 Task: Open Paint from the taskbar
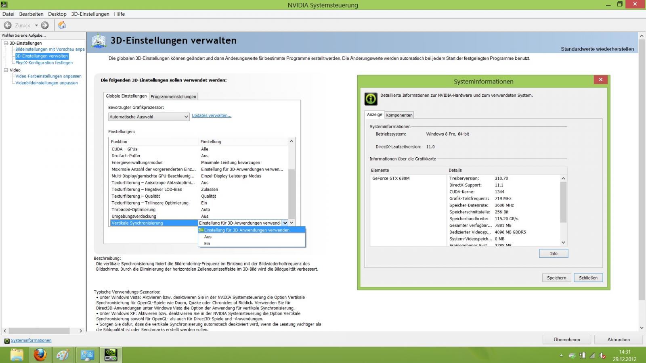tap(63, 355)
